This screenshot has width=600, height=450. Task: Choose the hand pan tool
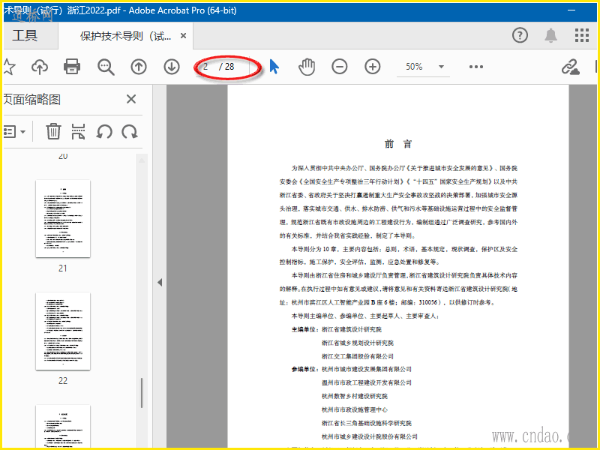click(x=307, y=67)
